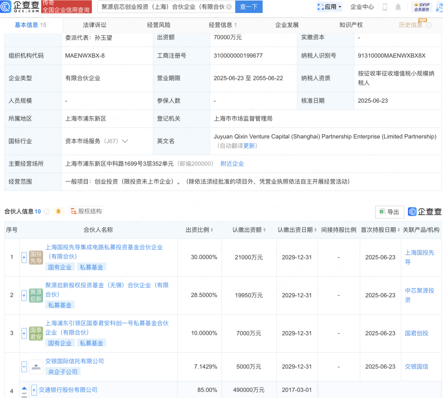Switch to 基本信息 tab
The image size is (443, 398).
tap(30, 25)
